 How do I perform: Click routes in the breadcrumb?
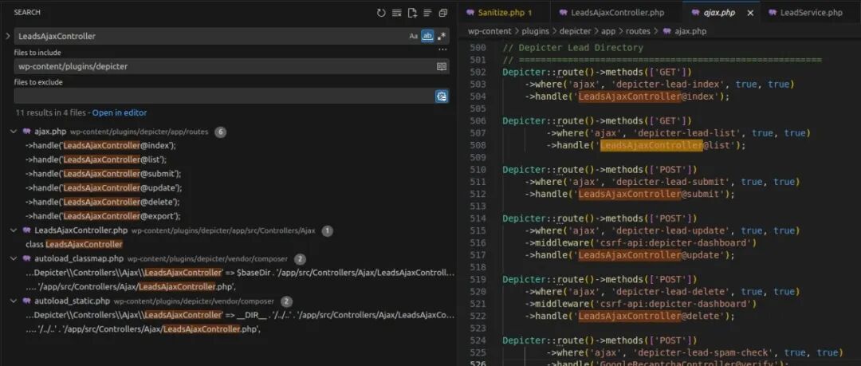[x=638, y=31]
